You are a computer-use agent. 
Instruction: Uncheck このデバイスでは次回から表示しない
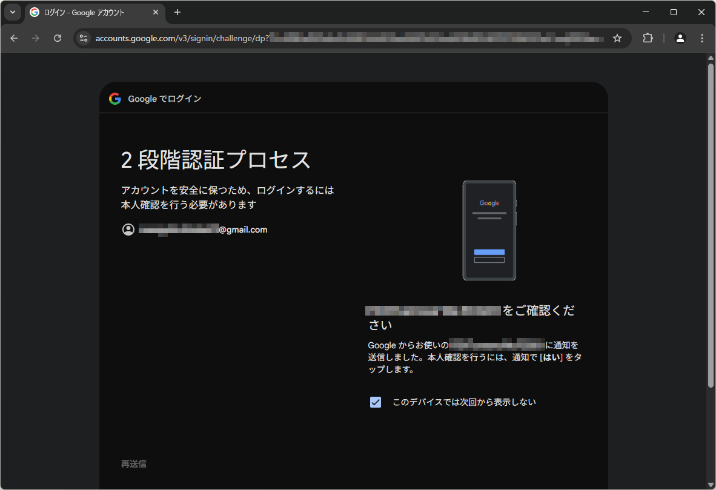(x=376, y=402)
